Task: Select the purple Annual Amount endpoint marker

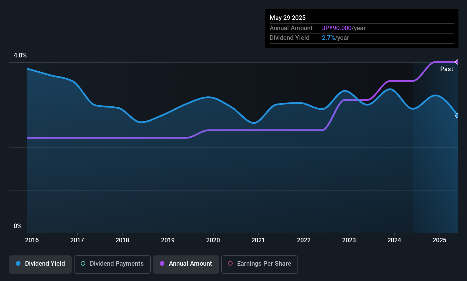Action: [x=457, y=62]
